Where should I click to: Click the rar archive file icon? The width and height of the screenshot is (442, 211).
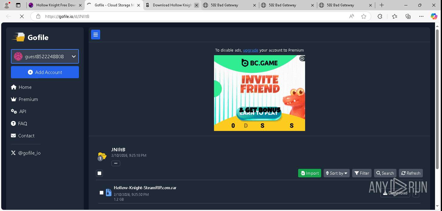(x=108, y=193)
